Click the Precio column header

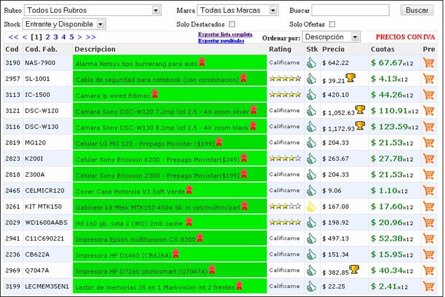(333, 49)
